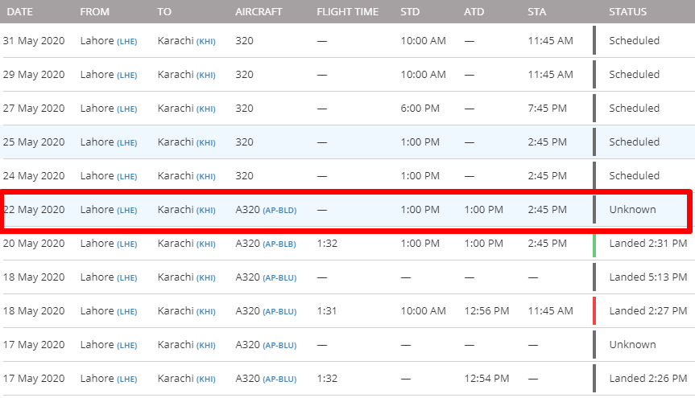Select the 25 May 2020 date cell
The height and width of the screenshot is (398, 695).
pos(34,142)
